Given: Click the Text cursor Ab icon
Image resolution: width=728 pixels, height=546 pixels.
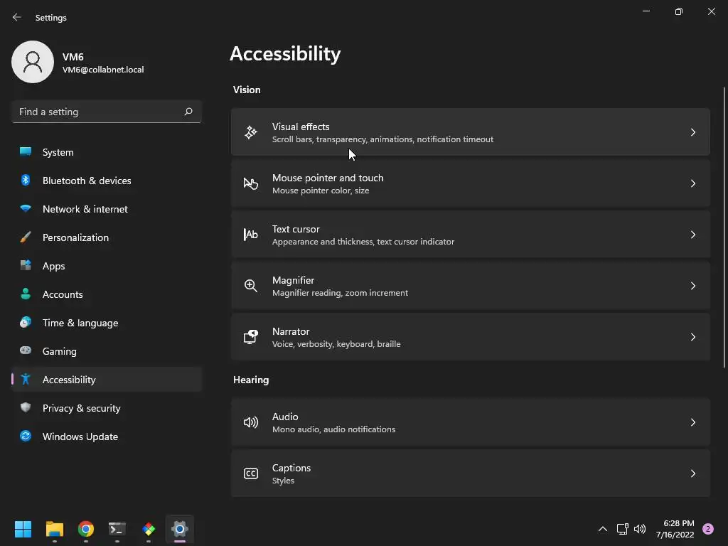Looking at the screenshot, I should [x=251, y=235].
